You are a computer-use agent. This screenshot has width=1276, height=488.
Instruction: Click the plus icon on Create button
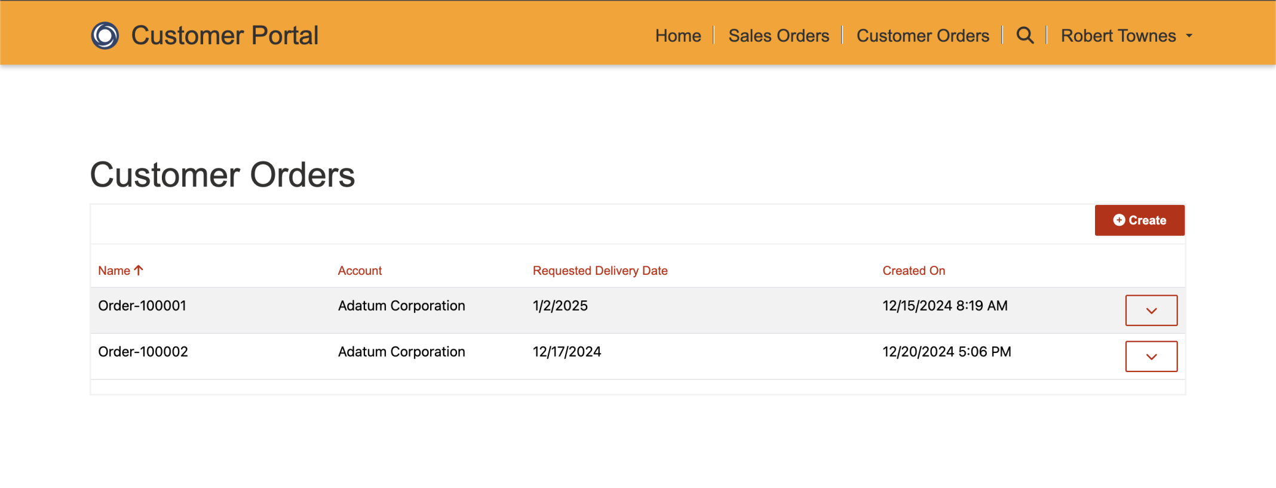(1119, 220)
